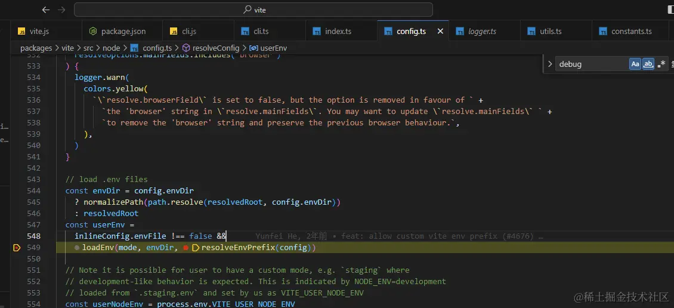Click the TS icon on config.ts tab

click(x=388, y=32)
